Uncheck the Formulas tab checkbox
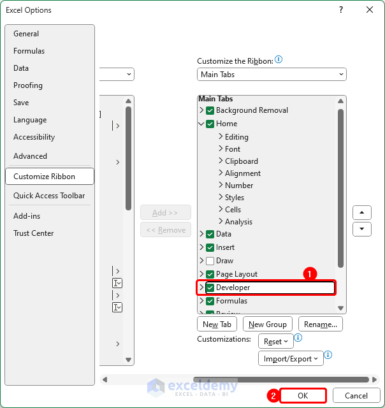The height and width of the screenshot is (408, 385). pos(210,301)
